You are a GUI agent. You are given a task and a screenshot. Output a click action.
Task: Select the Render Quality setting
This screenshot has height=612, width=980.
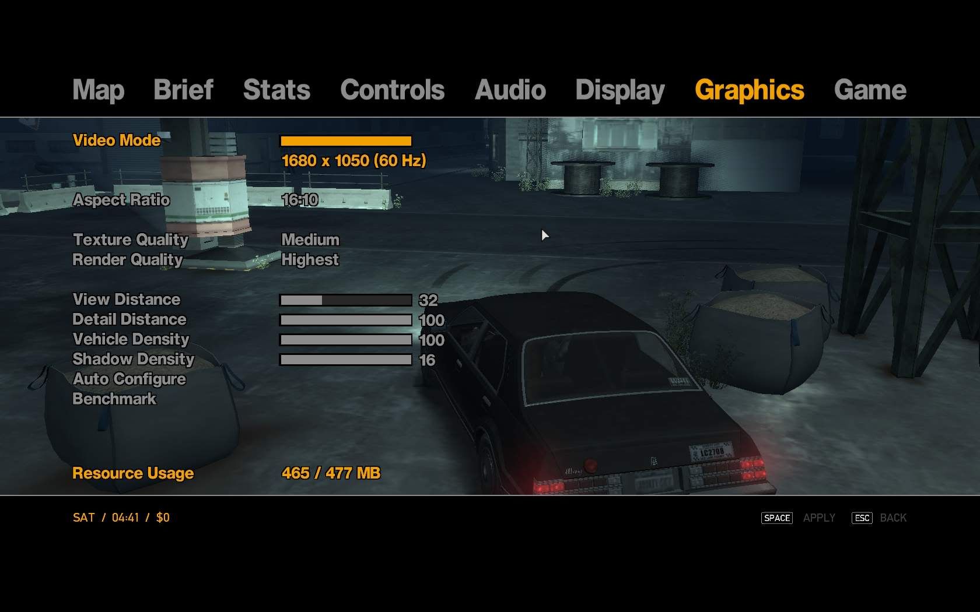128,259
